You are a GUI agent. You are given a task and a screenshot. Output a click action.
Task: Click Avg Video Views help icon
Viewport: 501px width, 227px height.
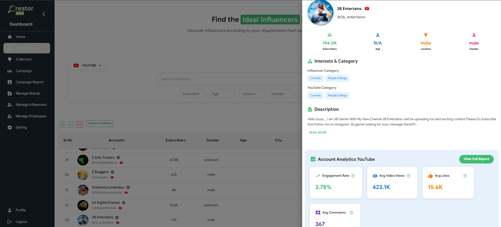(408, 176)
